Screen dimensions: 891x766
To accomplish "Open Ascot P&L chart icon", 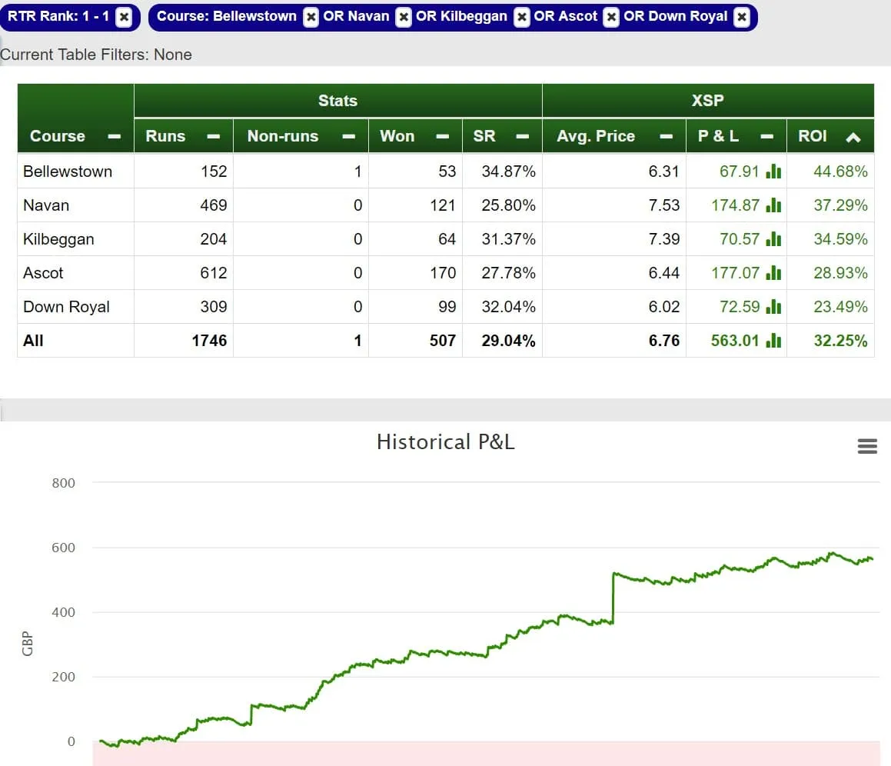I will click(773, 272).
